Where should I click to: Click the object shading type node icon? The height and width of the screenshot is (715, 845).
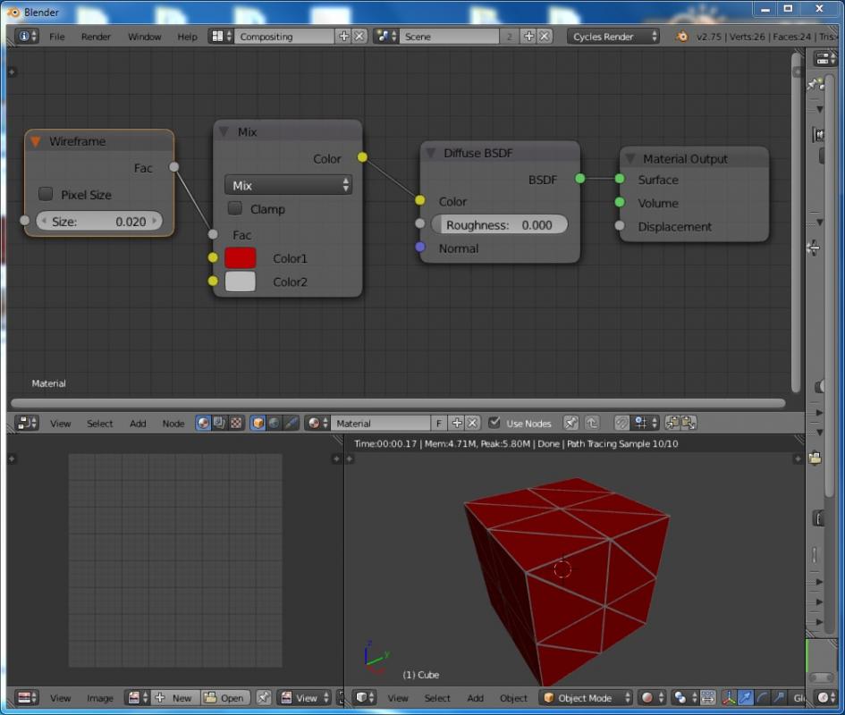click(x=258, y=423)
